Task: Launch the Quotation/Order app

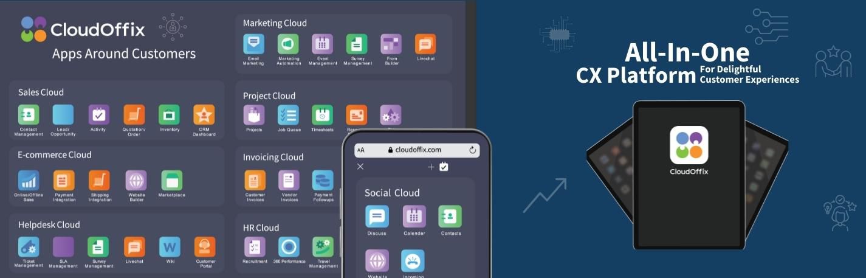Action: [134, 115]
